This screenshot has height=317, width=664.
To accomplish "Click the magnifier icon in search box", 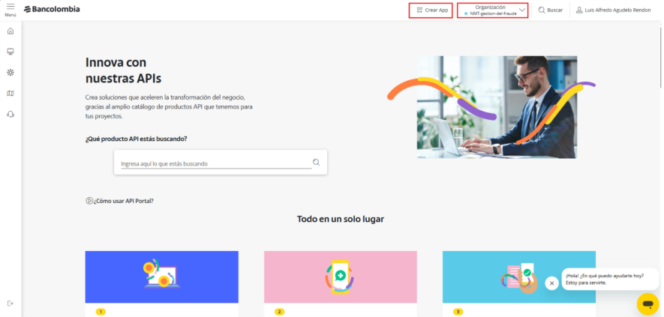I will [x=316, y=162].
